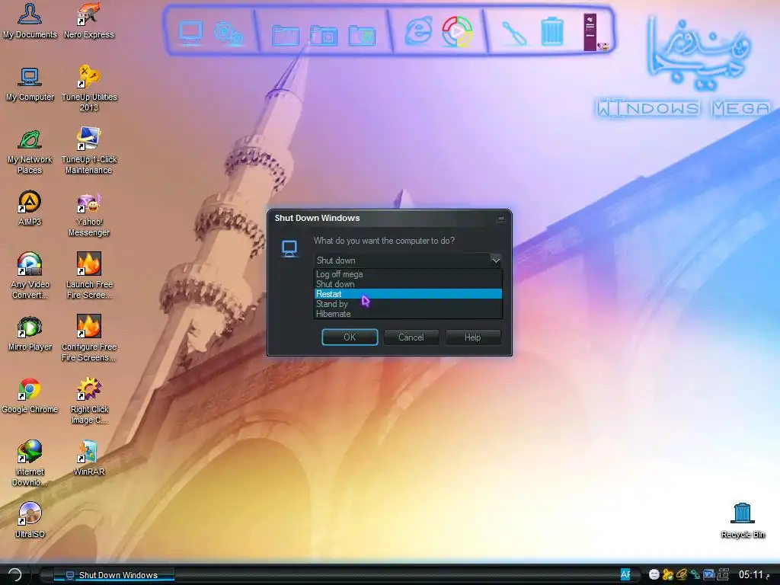Open the speaker volume tray icon
780x585 pixels.
pos(682,574)
